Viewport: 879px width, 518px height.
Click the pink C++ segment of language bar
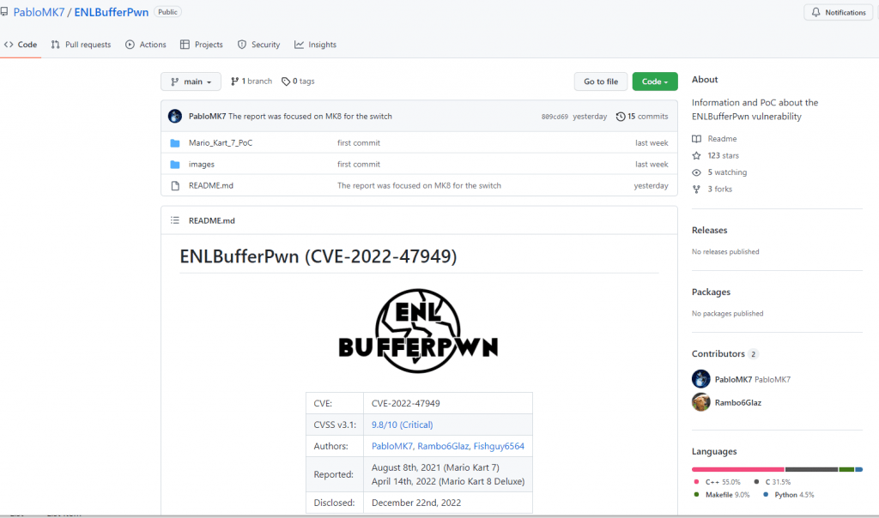pos(738,469)
